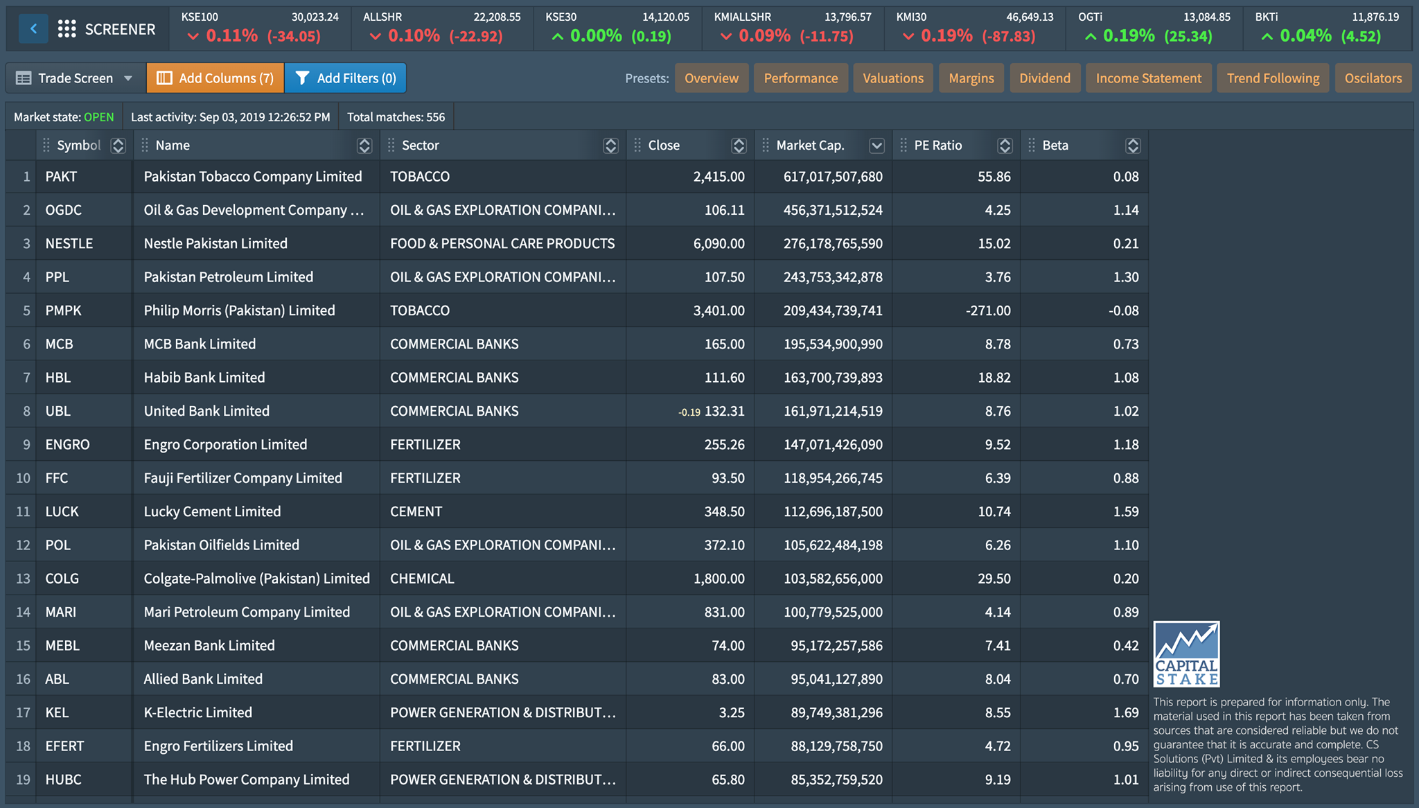Click the UBL close price 132.31

[724, 411]
